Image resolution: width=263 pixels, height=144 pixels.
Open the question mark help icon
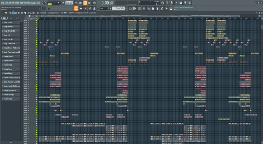coord(176,3)
